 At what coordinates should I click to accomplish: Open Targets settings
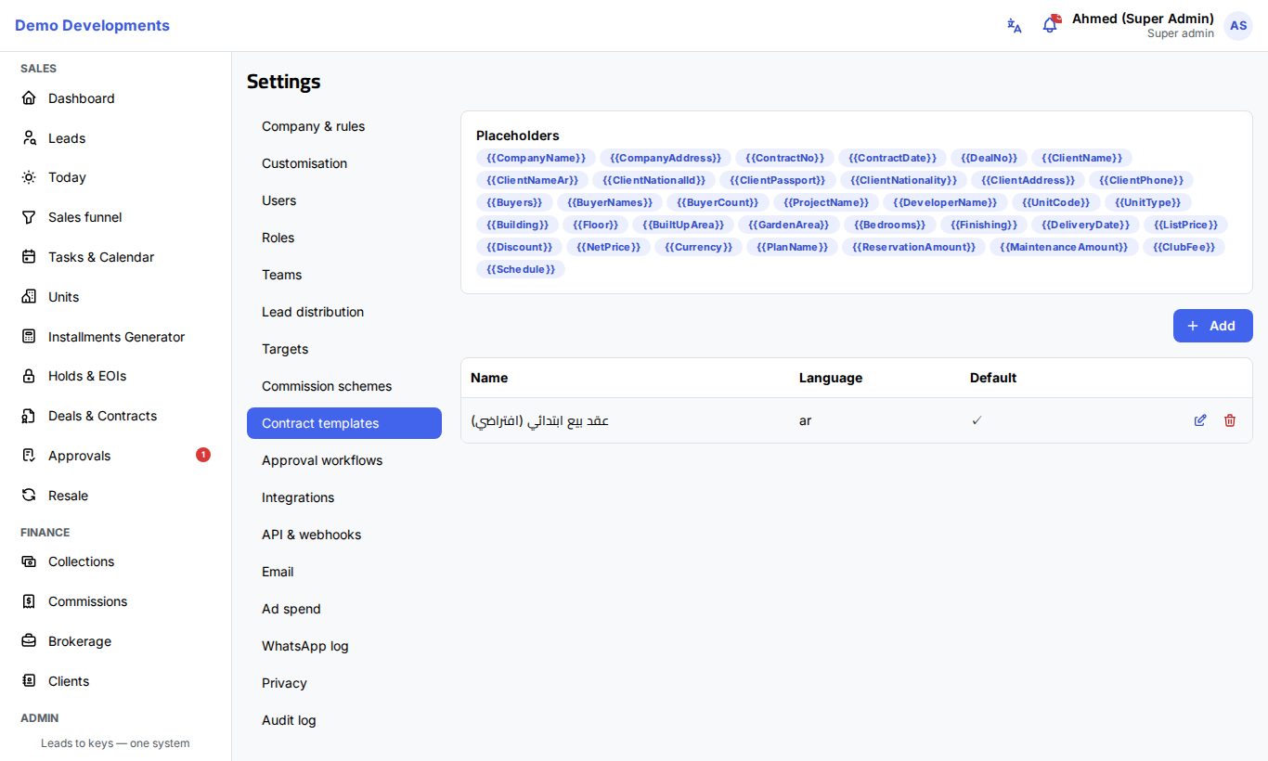[x=344, y=349]
